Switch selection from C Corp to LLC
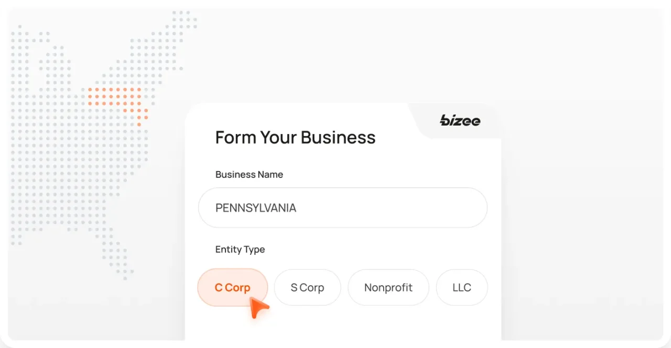 point(461,287)
